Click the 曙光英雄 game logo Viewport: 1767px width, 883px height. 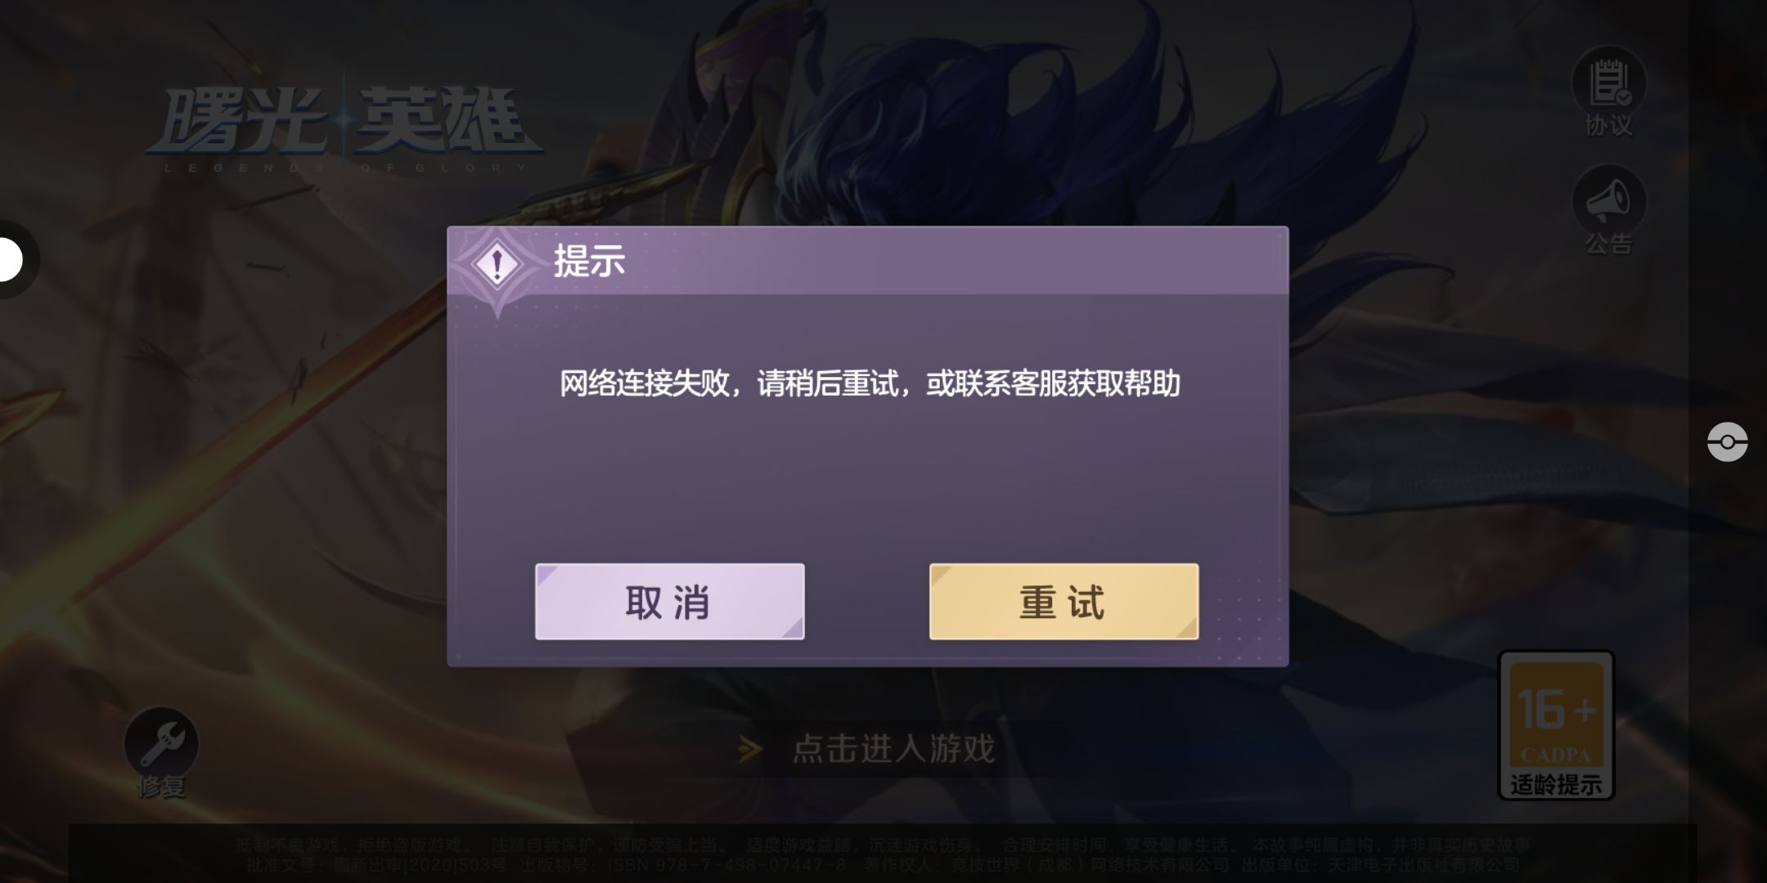click(x=344, y=121)
